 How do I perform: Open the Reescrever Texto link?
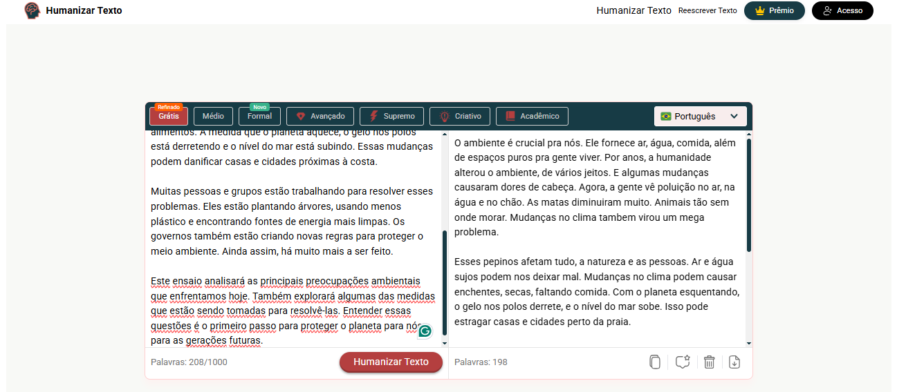[707, 11]
